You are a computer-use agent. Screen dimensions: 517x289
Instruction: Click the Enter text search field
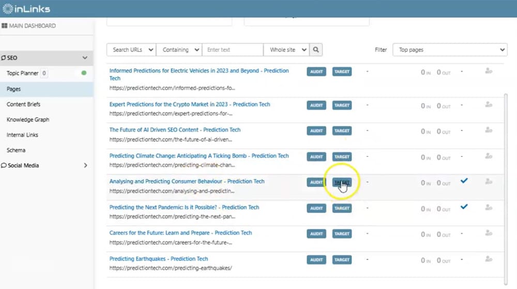[x=233, y=50]
